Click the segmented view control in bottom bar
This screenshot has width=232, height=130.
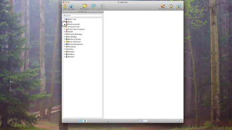click(143, 121)
